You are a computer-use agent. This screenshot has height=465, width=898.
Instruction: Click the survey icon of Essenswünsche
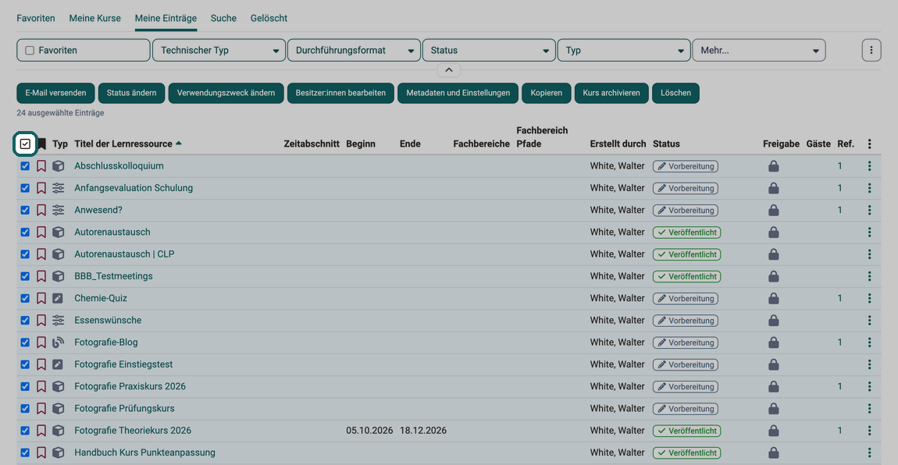pos(59,321)
